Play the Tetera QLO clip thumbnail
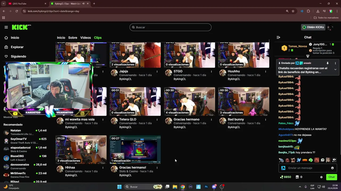Viewport: 341px width, 191px height. click(135, 102)
